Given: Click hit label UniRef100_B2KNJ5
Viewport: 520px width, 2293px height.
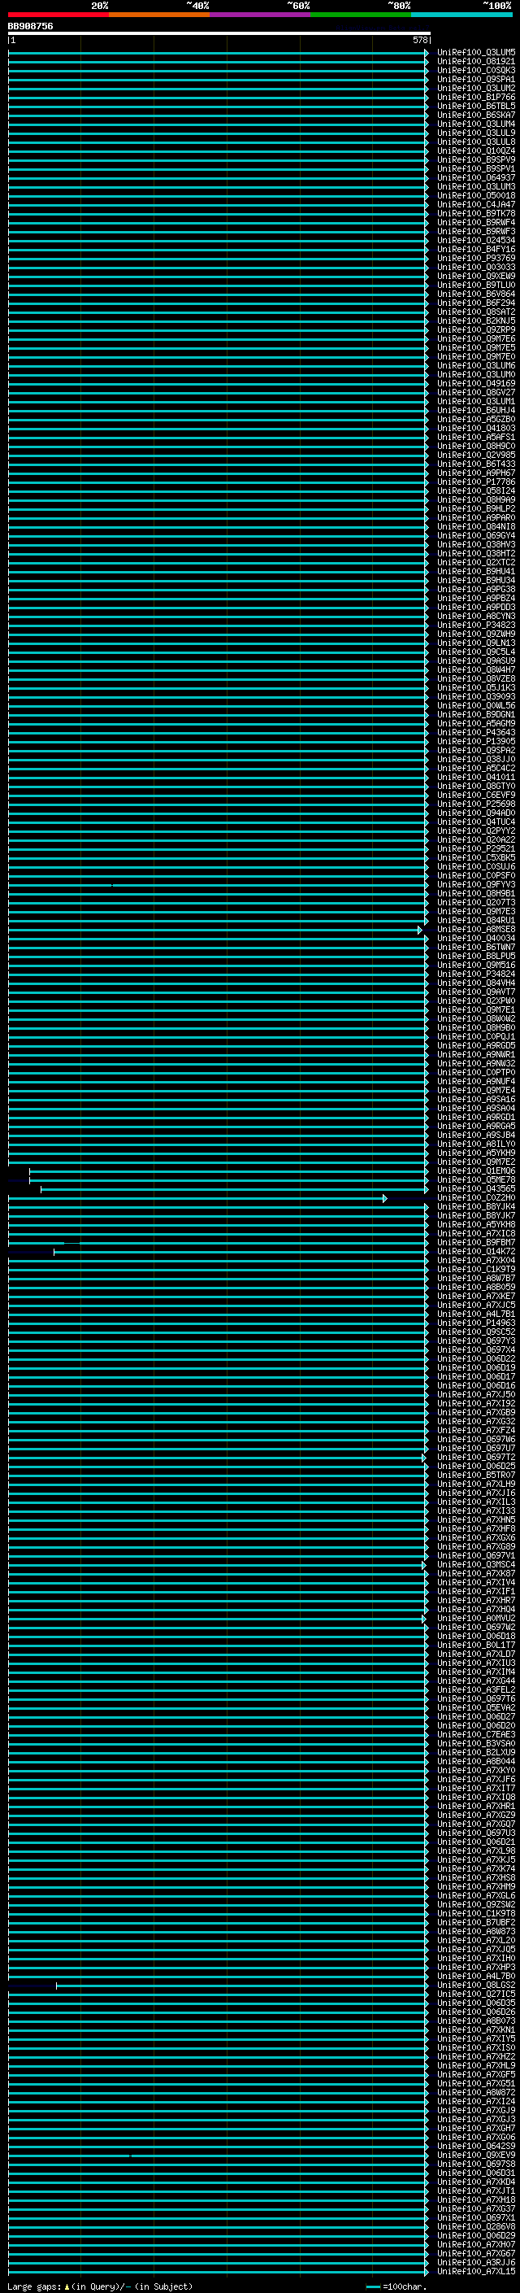Looking at the screenshot, I should point(475,321).
